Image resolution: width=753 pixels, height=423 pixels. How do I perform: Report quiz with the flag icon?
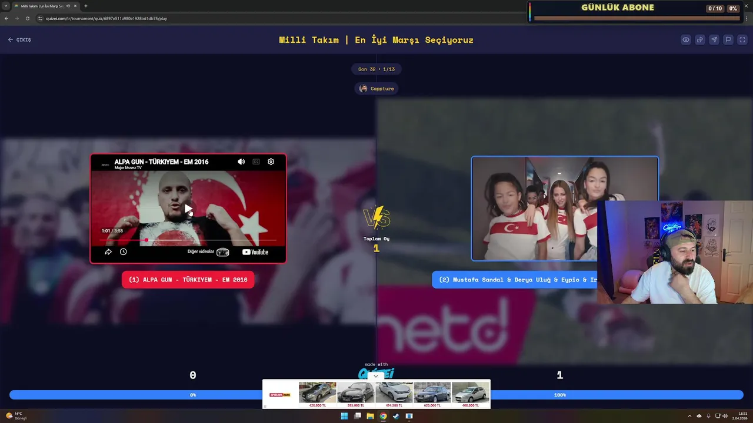pos(728,40)
